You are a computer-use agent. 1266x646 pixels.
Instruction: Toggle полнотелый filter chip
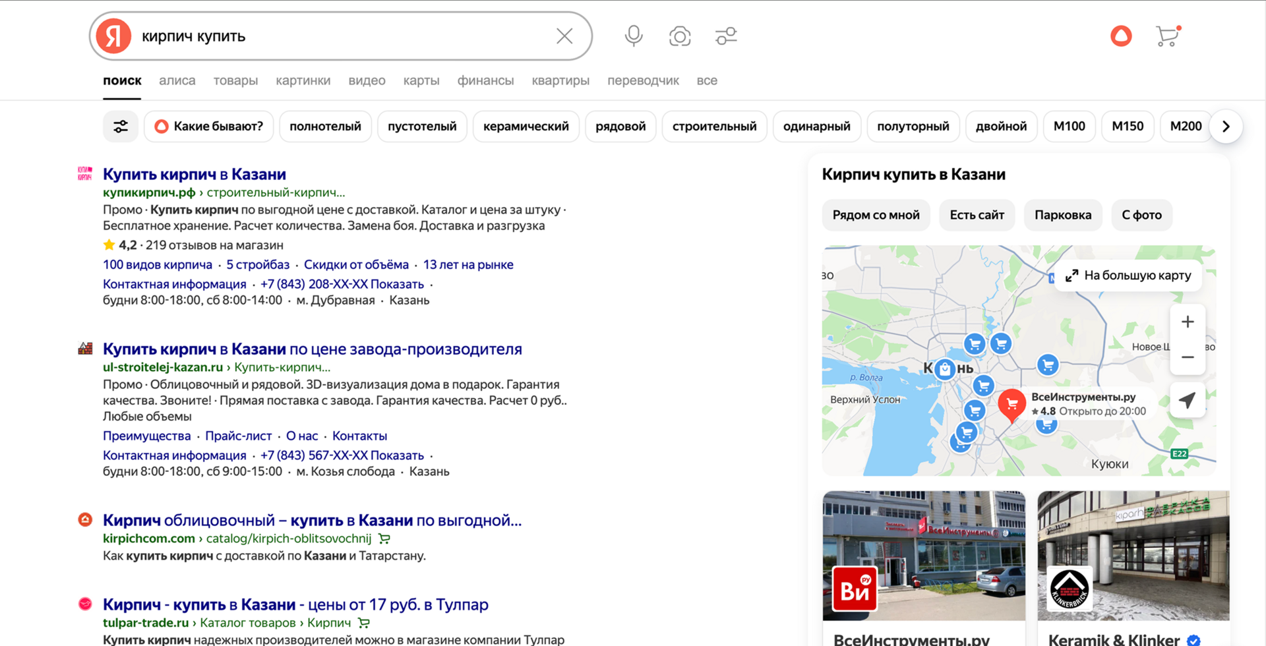(x=325, y=127)
